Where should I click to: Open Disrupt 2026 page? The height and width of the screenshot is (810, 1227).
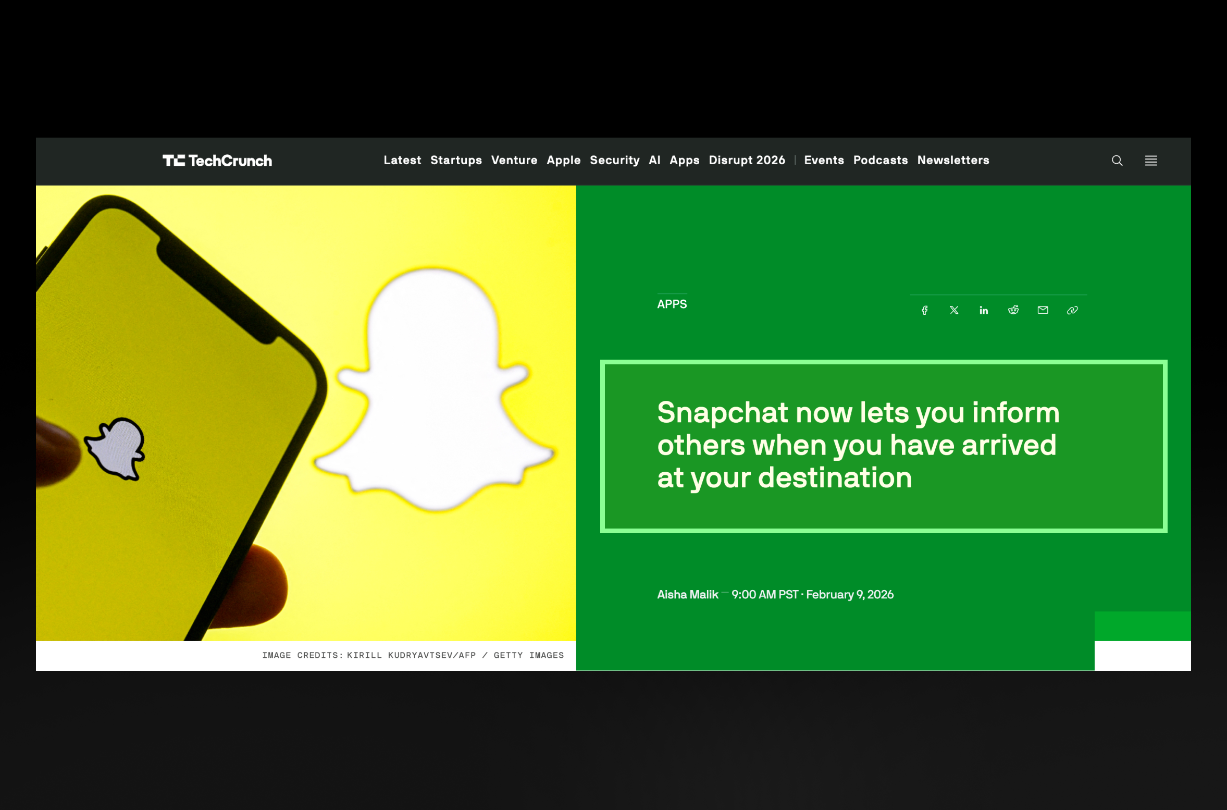point(747,160)
